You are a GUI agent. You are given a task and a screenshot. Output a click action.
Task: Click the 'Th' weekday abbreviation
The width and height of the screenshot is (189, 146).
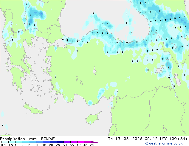(x=110, y=139)
